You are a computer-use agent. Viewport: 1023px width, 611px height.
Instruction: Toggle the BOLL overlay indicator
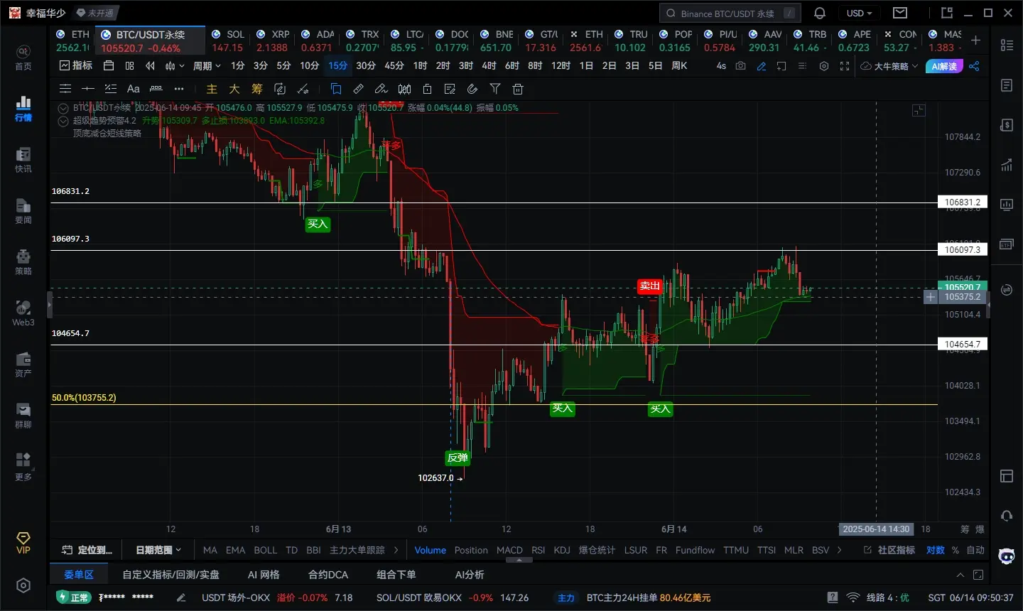[x=266, y=550]
